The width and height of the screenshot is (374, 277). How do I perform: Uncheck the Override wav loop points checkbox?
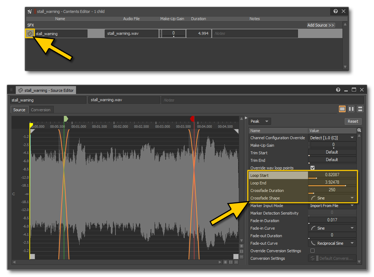tap(312, 168)
